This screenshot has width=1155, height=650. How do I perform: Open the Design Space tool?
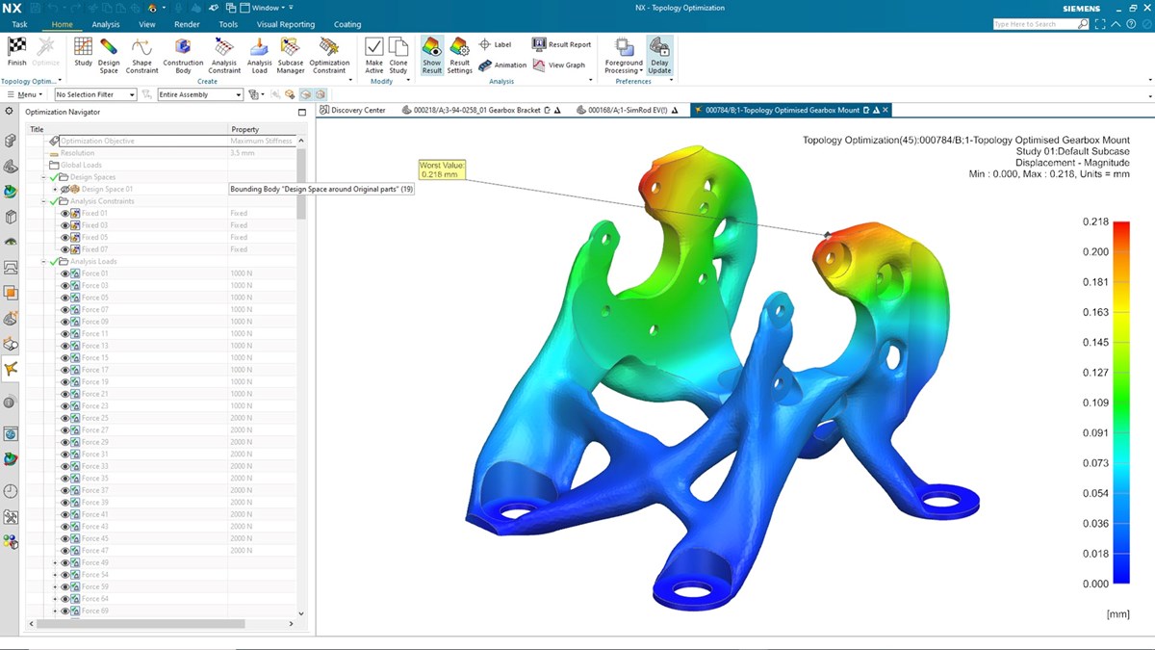point(109,48)
